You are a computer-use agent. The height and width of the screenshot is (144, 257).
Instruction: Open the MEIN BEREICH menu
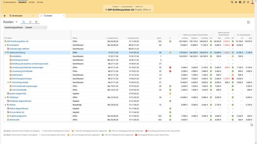[10, 2]
